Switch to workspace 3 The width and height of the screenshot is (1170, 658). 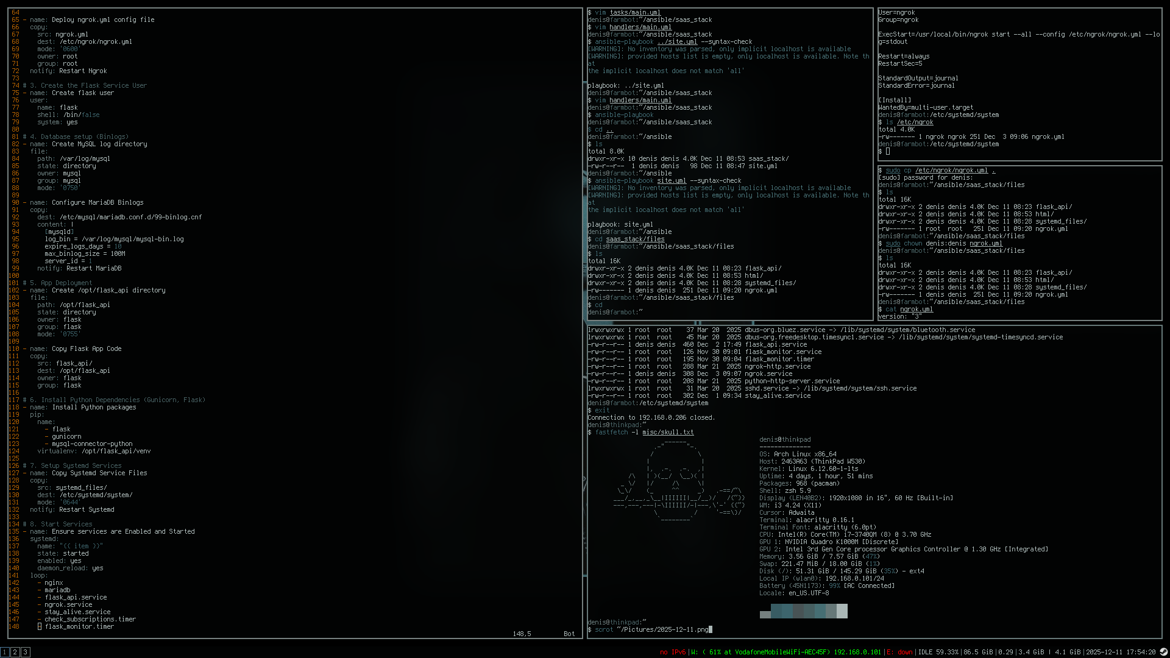click(26, 652)
